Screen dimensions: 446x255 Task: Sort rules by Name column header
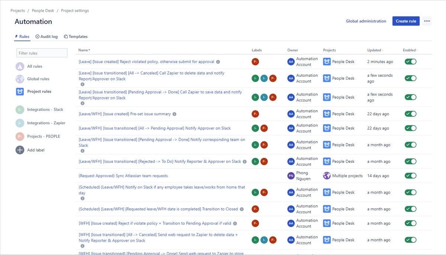click(x=84, y=50)
